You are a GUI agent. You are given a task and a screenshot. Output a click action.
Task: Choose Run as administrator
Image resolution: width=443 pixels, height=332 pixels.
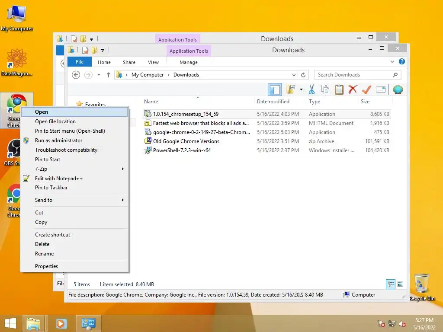click(x=74, y=140)
